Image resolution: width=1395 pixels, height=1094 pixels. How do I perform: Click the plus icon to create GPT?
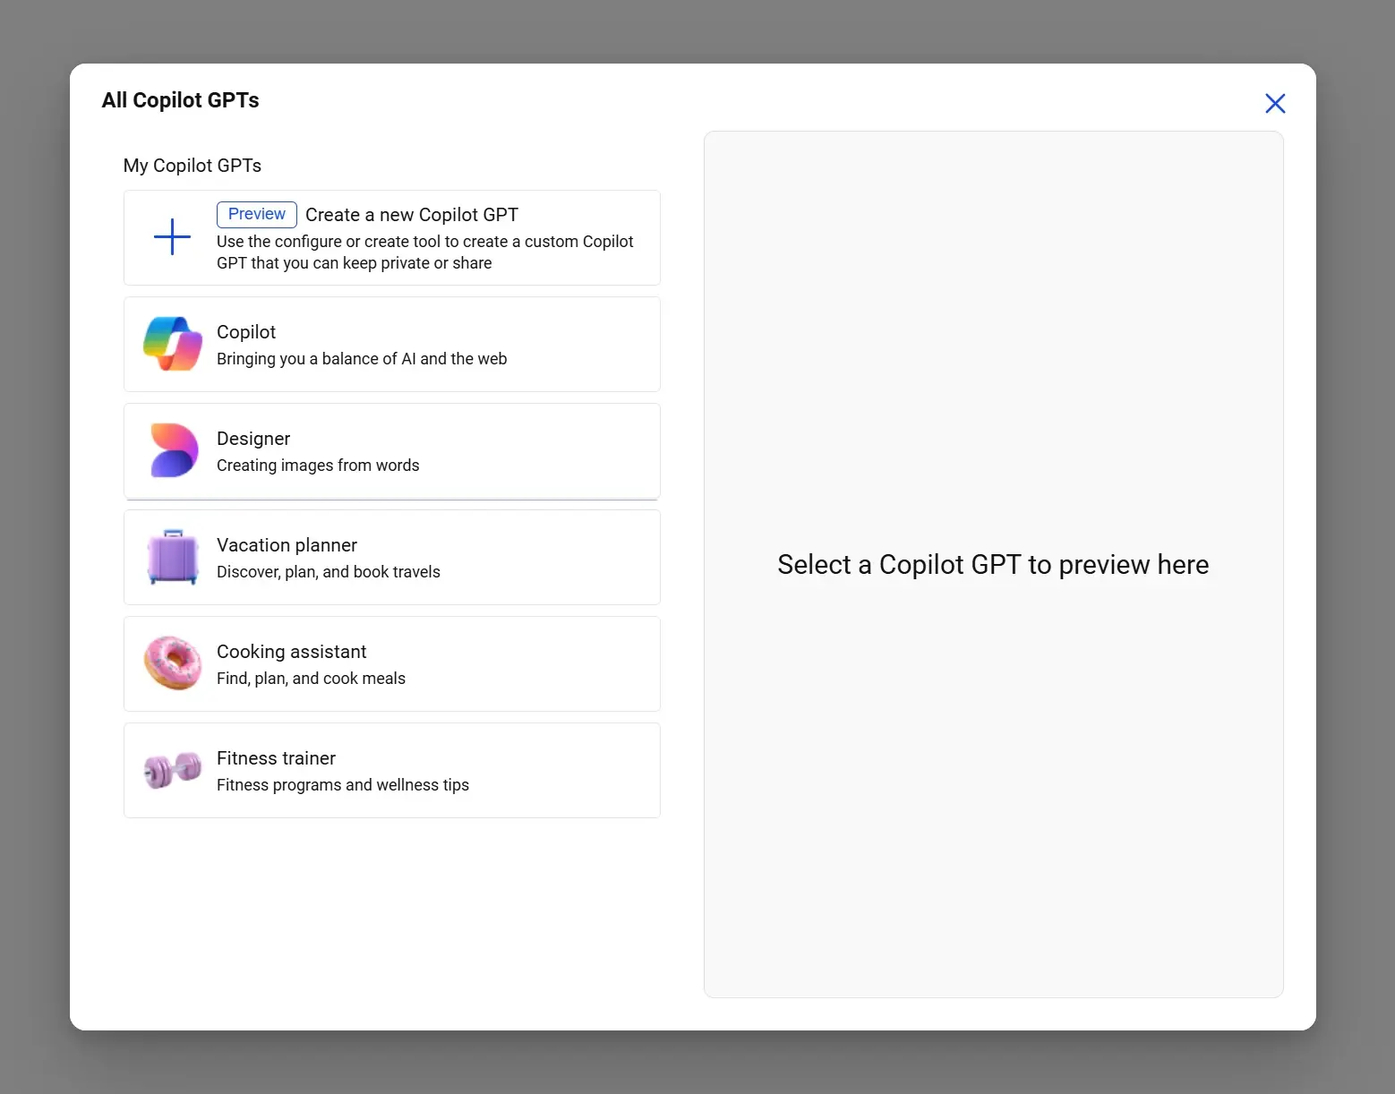(172, 237)
